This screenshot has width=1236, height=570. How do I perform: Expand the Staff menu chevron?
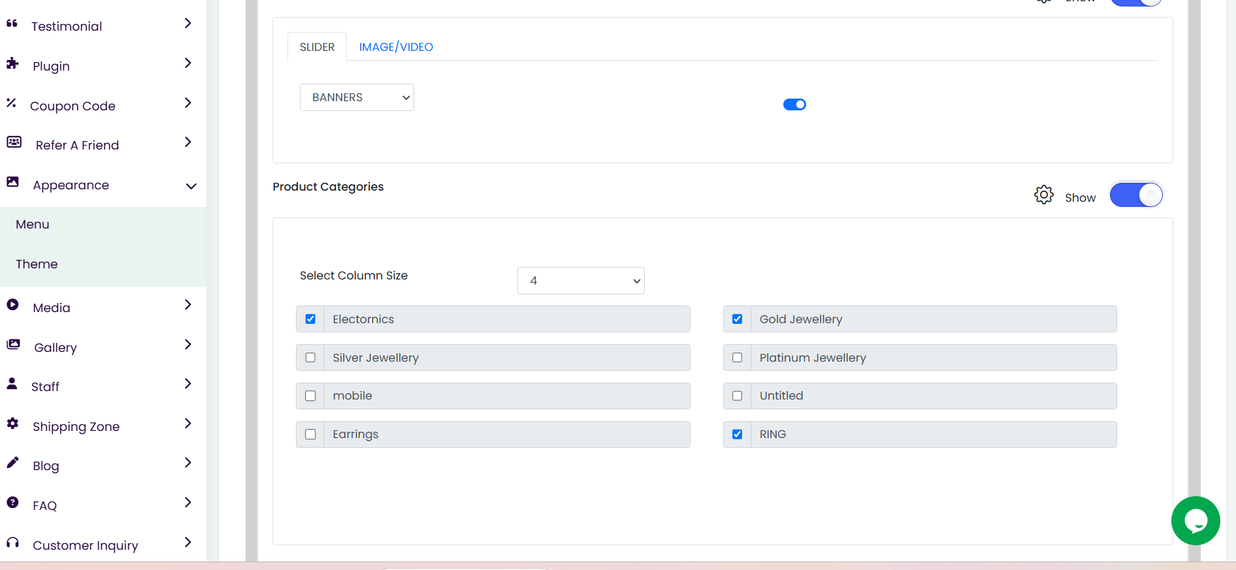(x=188, y=384)
